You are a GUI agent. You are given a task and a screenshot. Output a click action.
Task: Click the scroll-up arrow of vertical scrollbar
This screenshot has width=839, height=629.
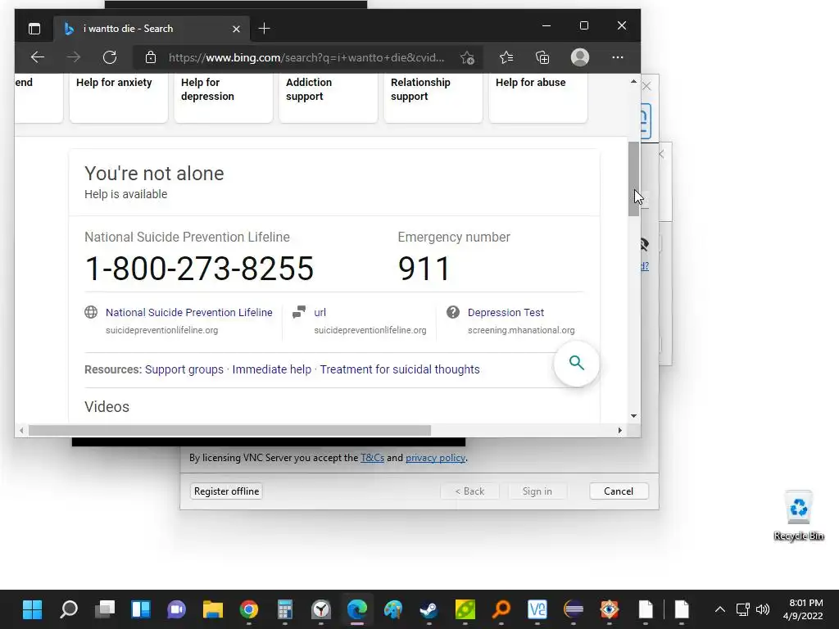pyautogui.click(x=633, y=81)
